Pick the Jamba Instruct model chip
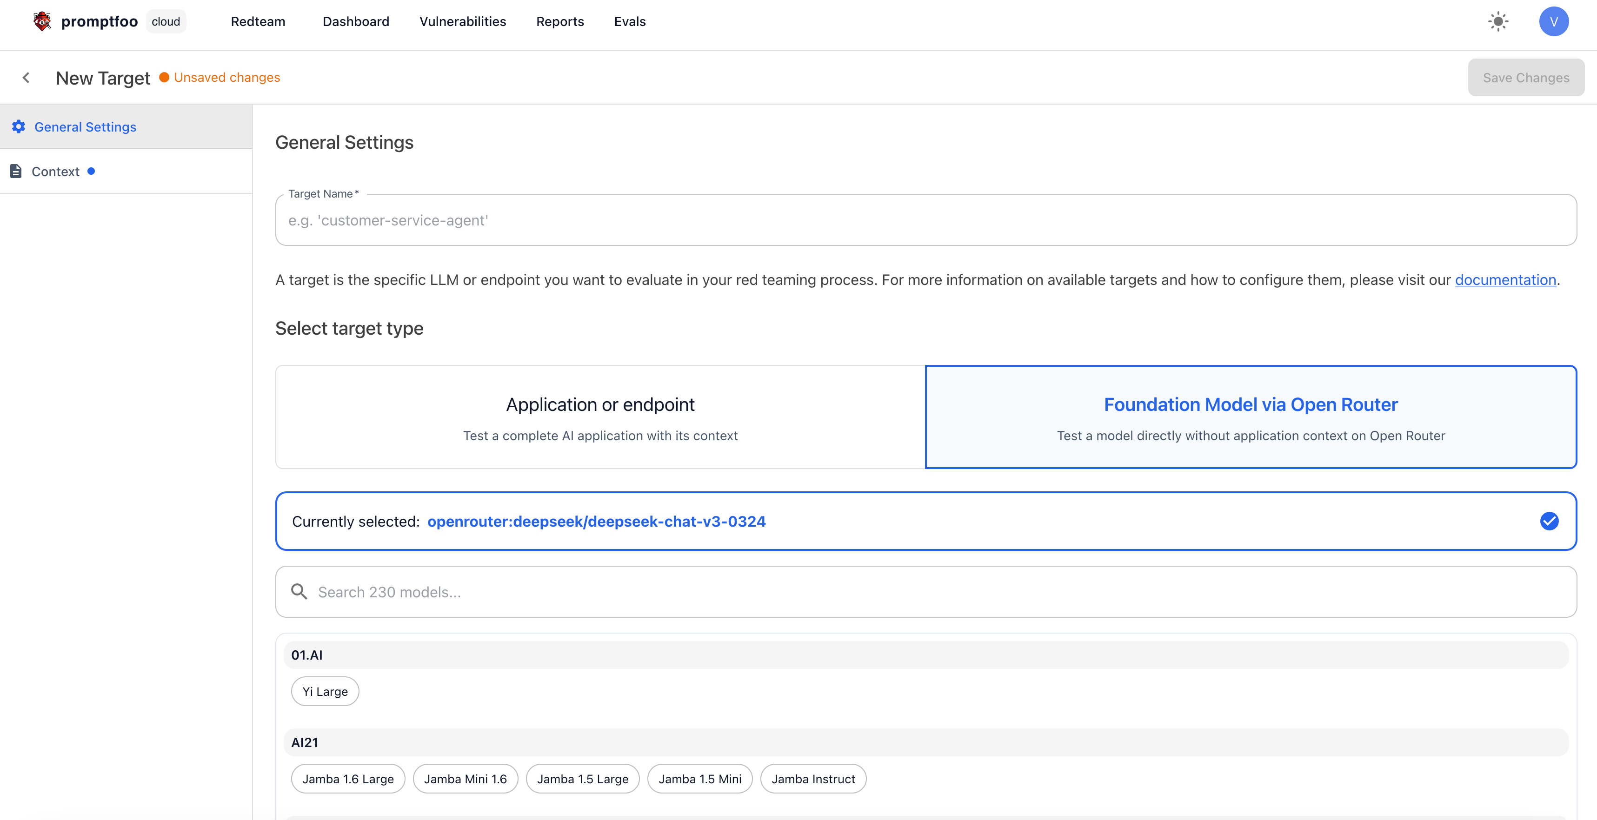The width and height of the screenshot is (1597, 820). coord(813,779)
